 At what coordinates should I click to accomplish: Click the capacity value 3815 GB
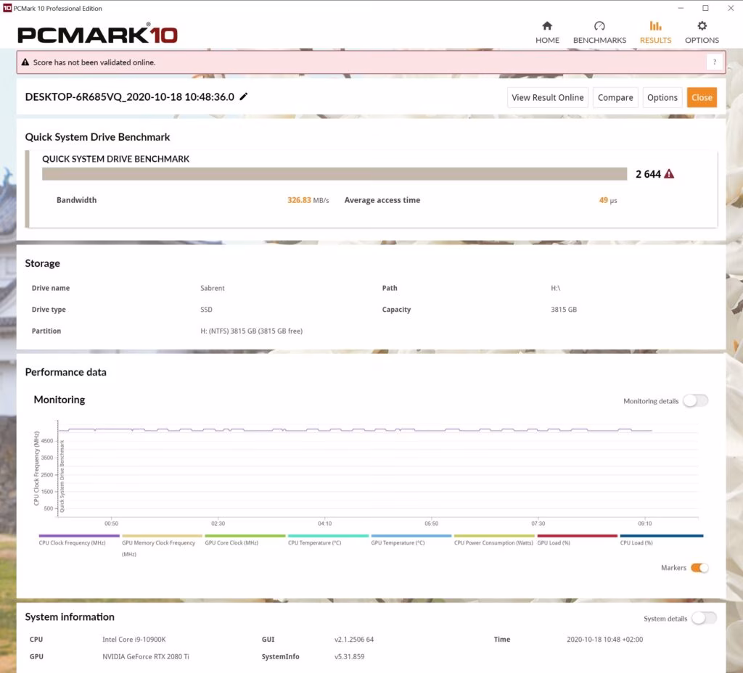point(563,309)
